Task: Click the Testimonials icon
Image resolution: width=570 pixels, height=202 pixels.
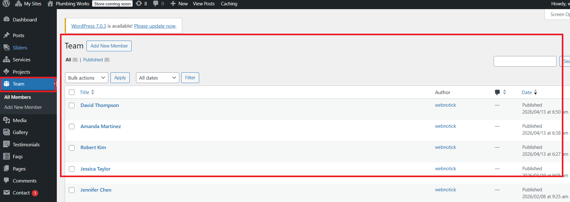Action: click(x=6, y=144)
